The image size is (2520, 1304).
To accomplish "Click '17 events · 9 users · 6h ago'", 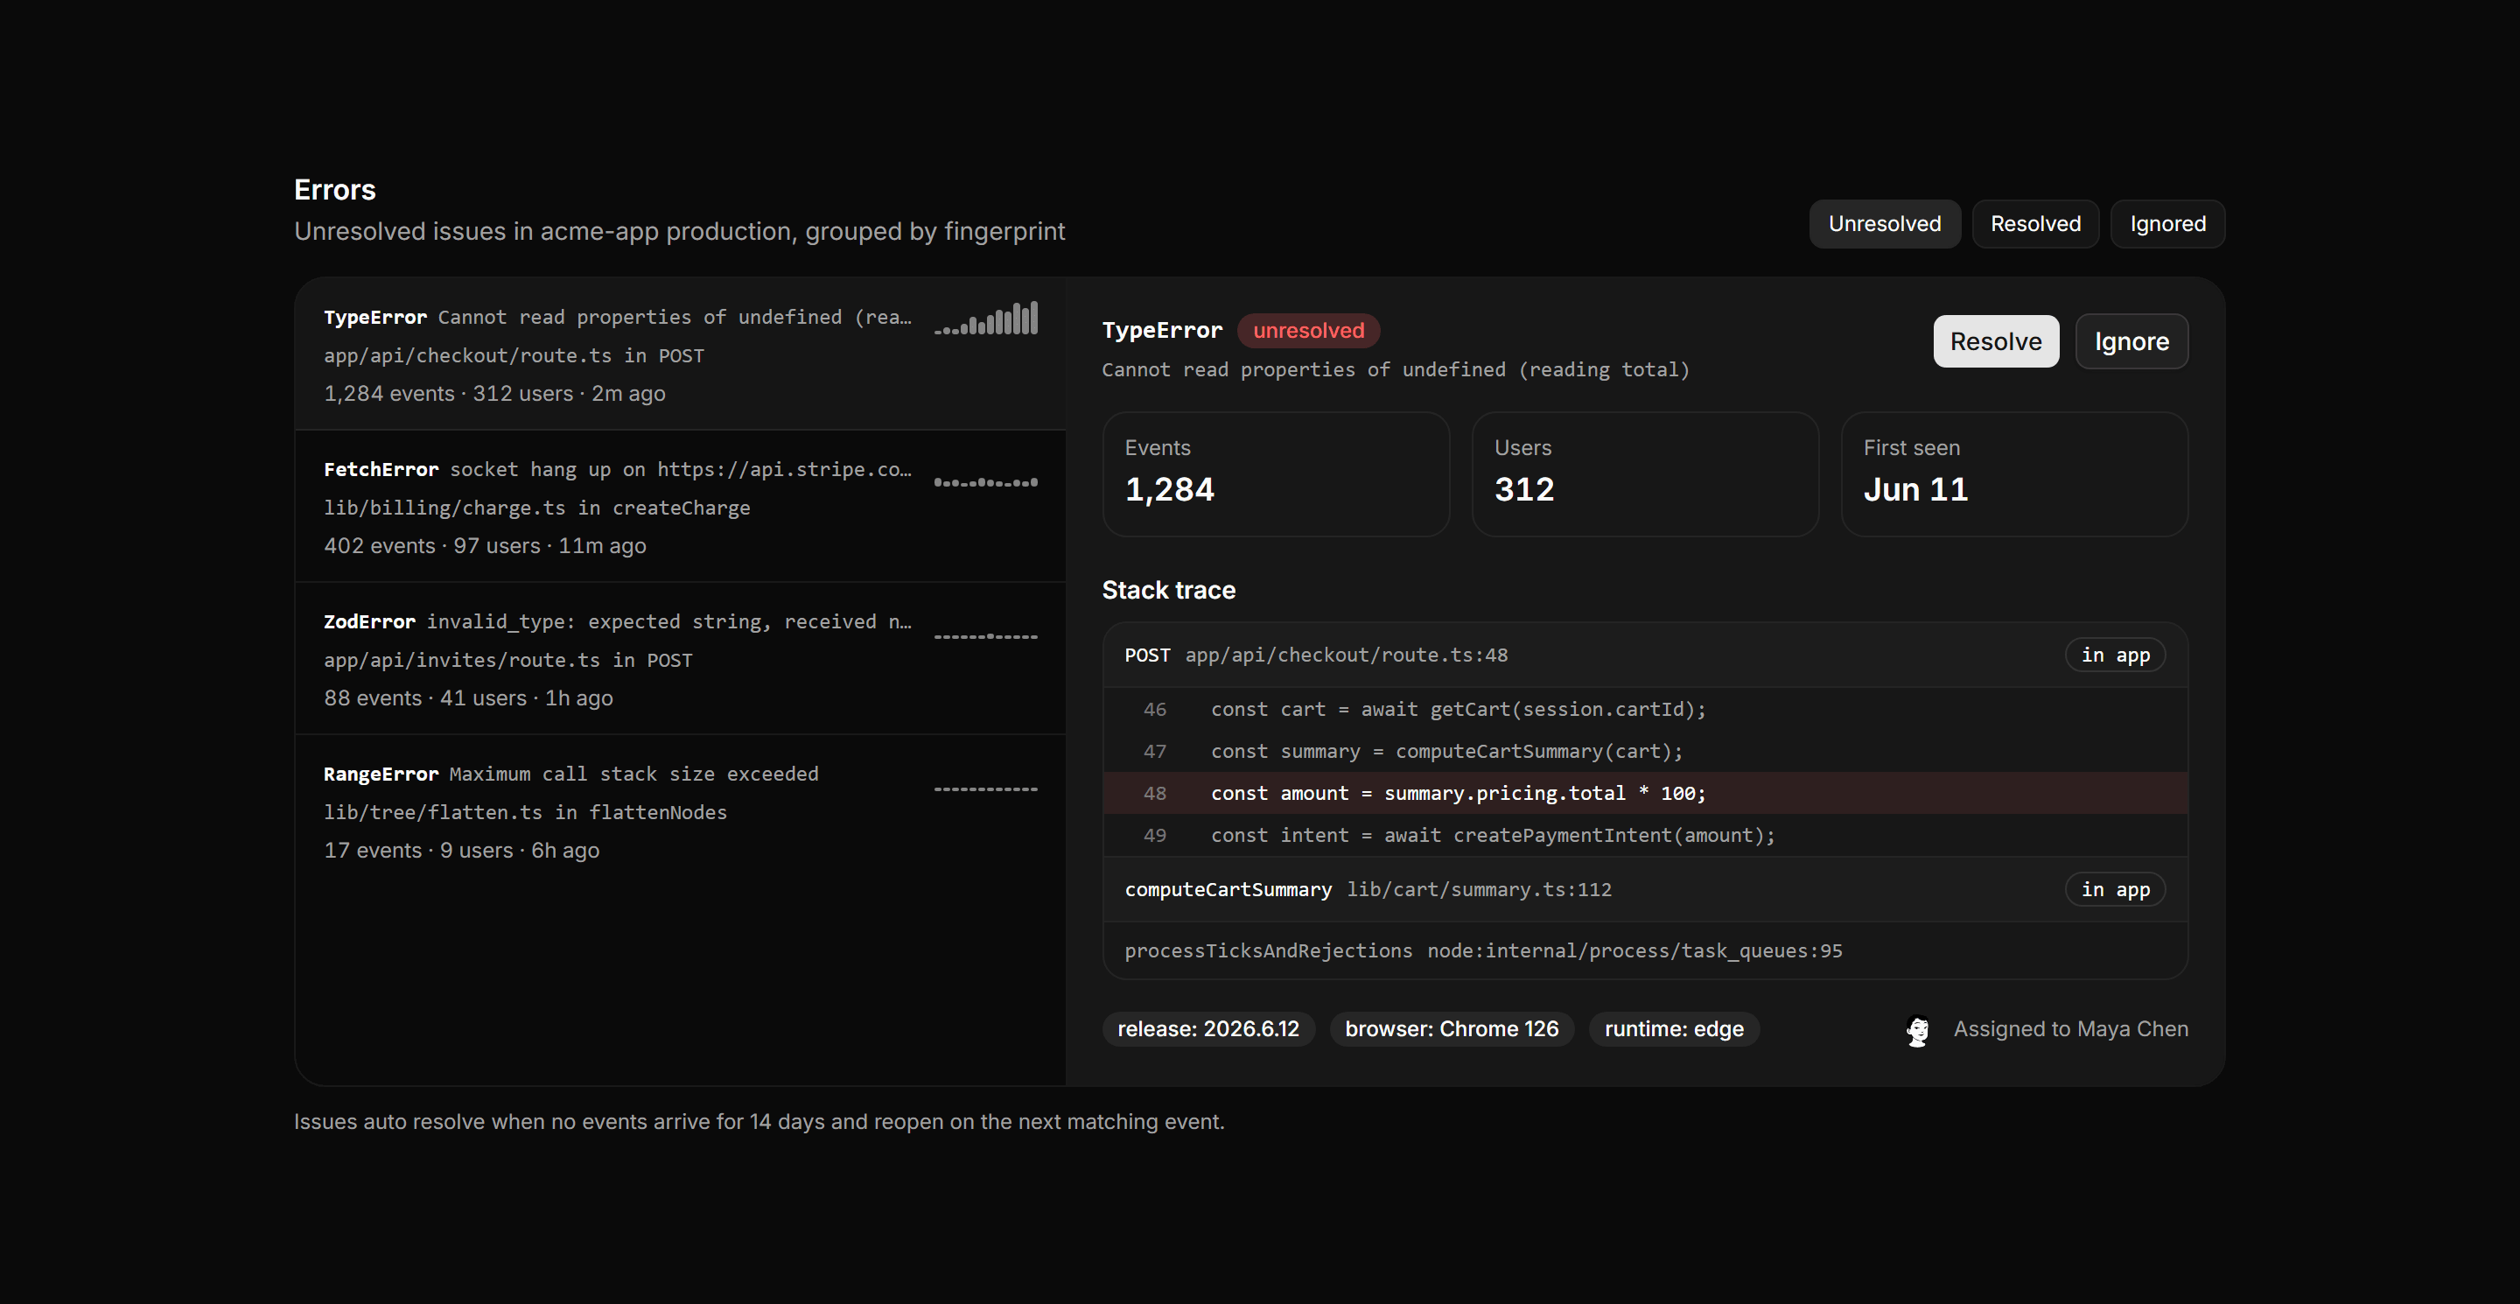I will pos(462,850).
